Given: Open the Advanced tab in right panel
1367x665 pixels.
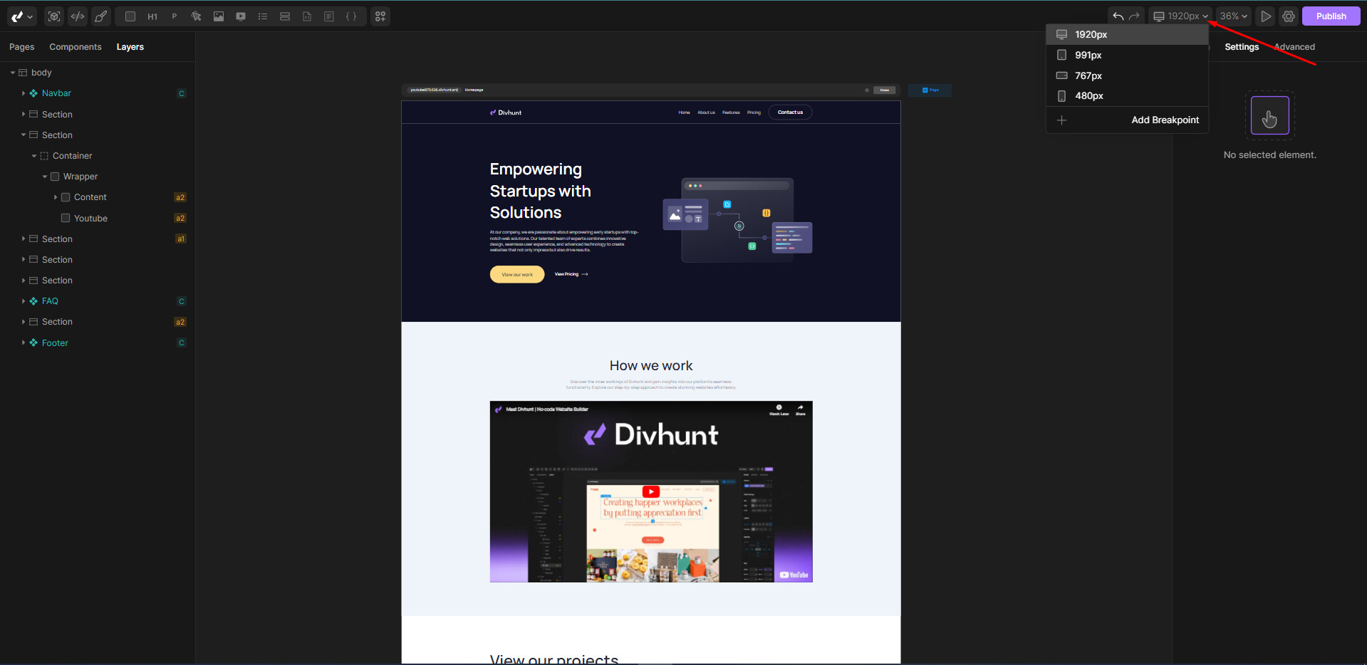Looking at the screenshot, I should 1294,47.
